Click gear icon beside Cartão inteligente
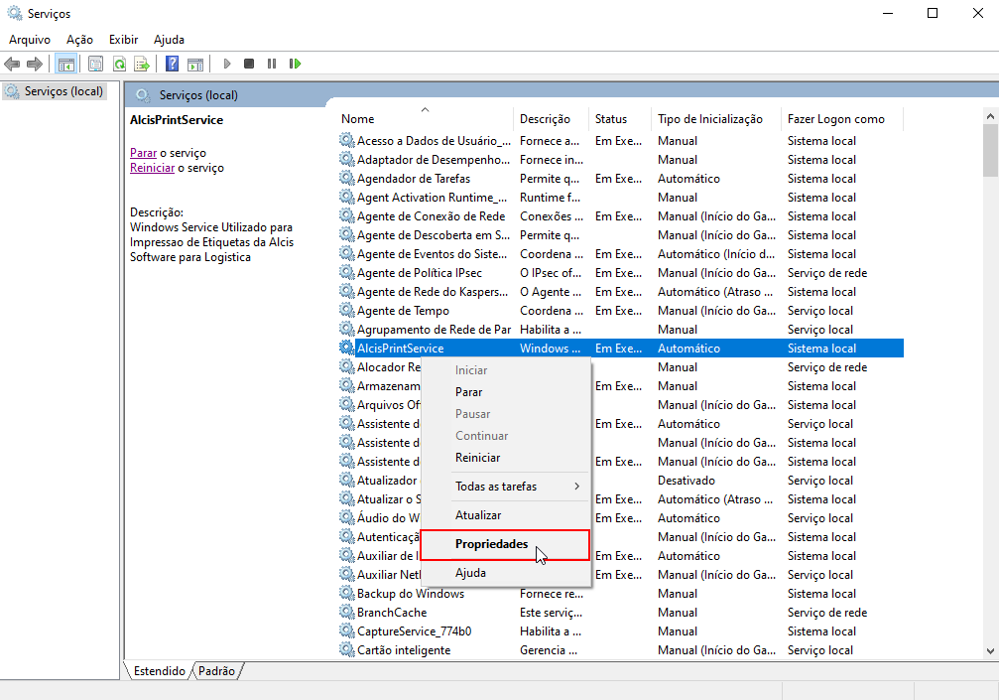 pyautogui.click(x=346, y=649)
